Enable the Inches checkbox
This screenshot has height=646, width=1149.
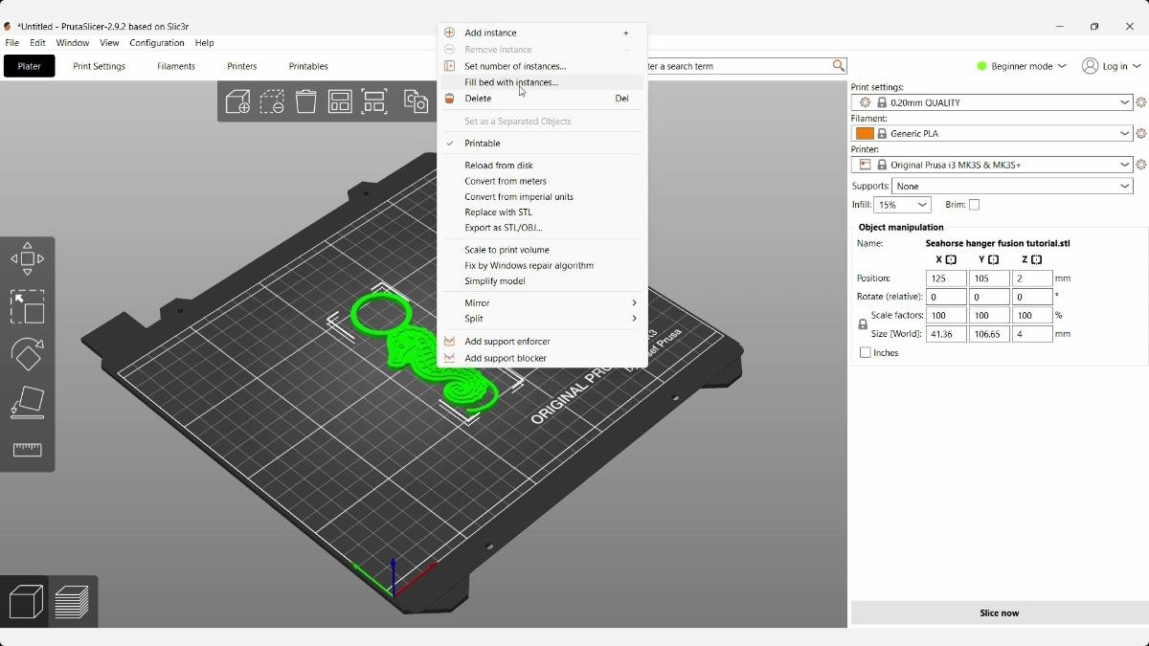[x=866, y=353]
